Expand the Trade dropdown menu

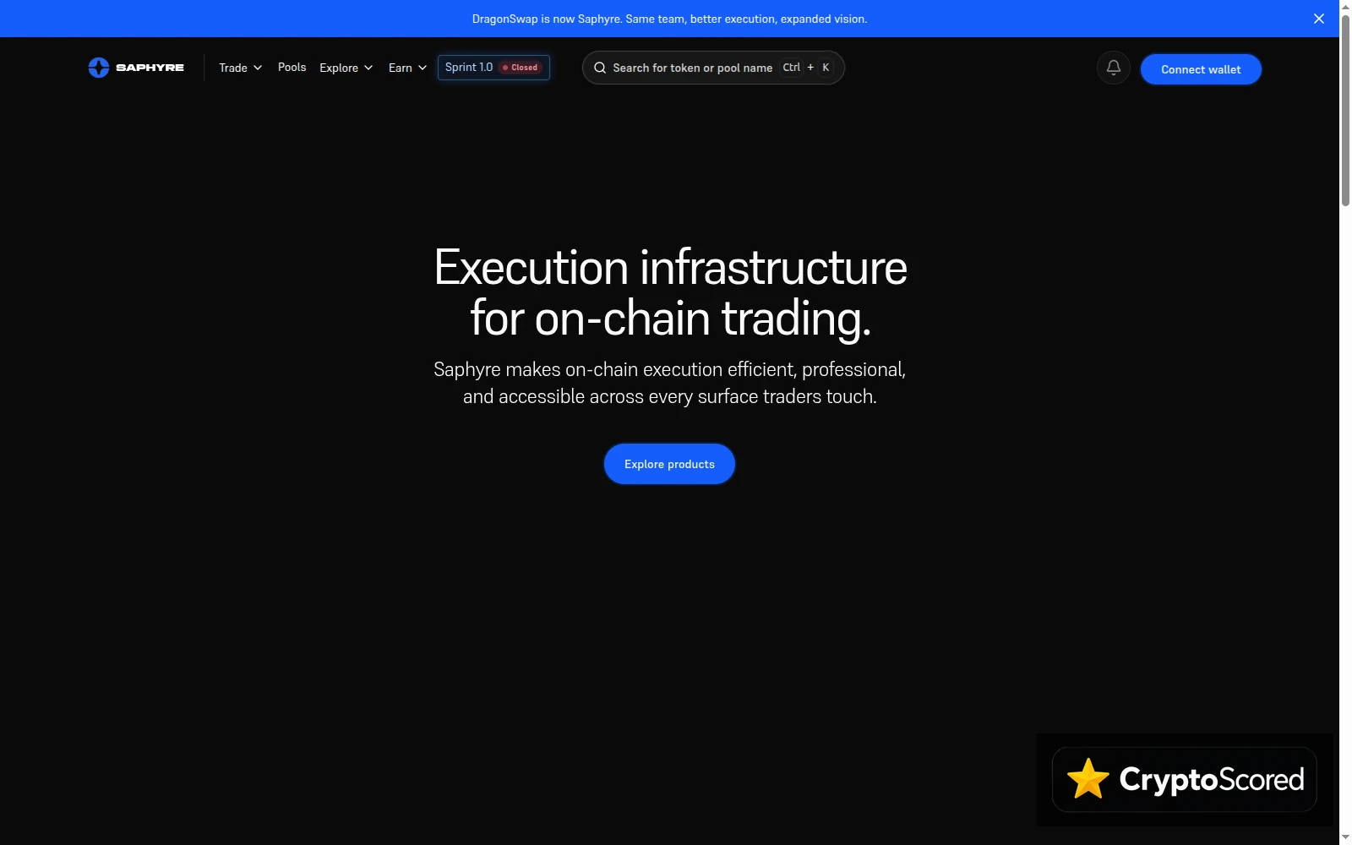click(x=241, y=68)
